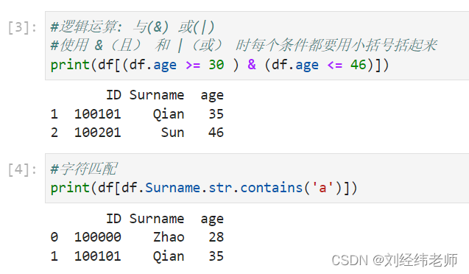469x274 pixels.
Task: Click Qian in the first output table
Action: 169,114
